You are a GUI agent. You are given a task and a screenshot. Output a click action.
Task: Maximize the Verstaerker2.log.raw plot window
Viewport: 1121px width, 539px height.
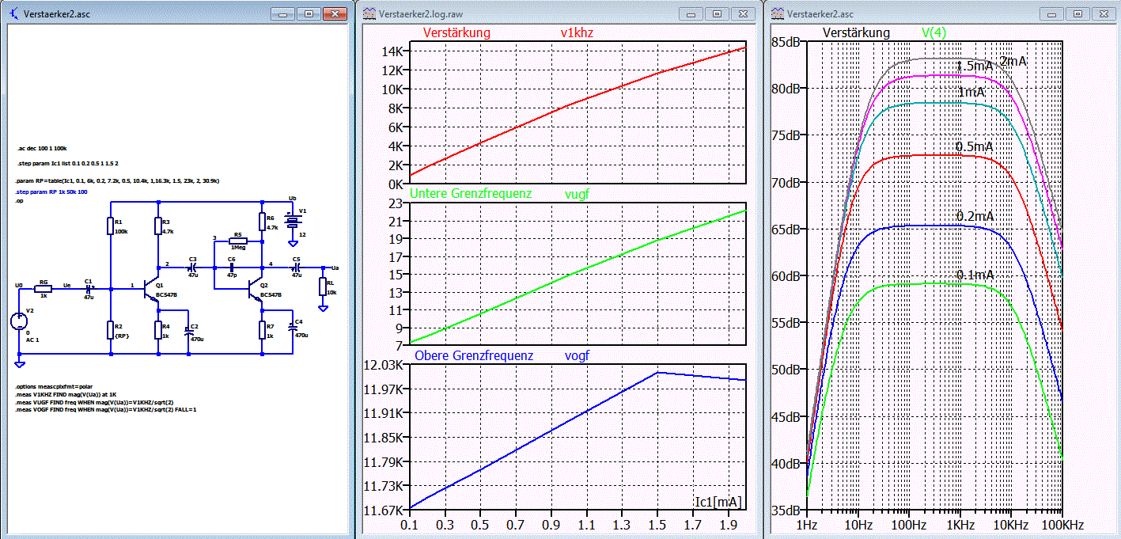(x=717, y=14)
